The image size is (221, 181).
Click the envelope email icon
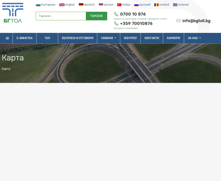pyautogui.click(x=178, y=21)
